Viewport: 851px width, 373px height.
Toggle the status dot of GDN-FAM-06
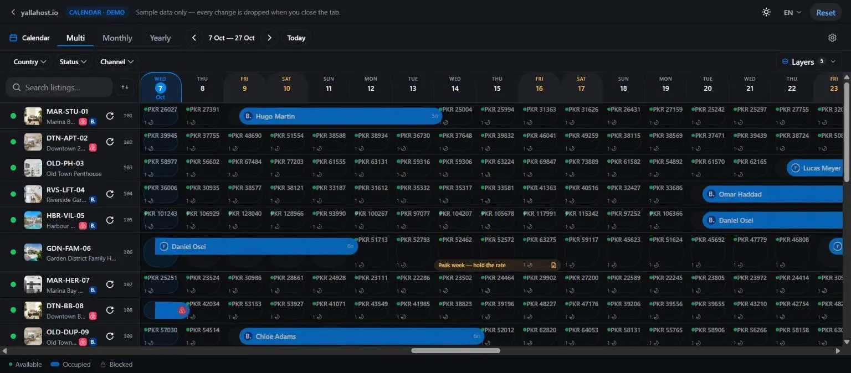13,252
